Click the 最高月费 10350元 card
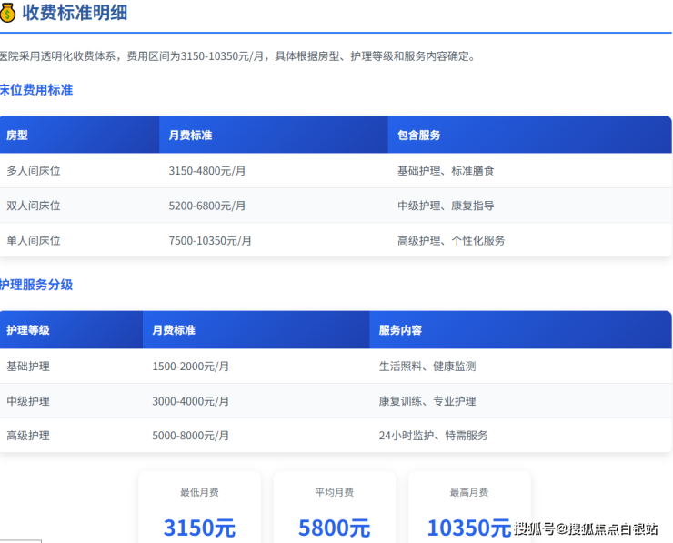 468,509
